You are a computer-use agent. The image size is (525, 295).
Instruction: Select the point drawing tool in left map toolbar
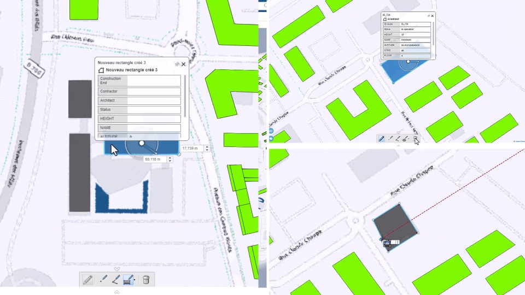[103, 279]
